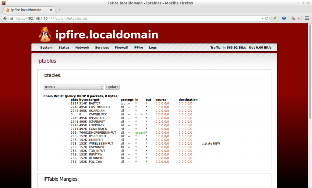Switch to the ipfire.localdomain tab
This screenshot has height=188, width=312.
pyautogui.click(x=27, y=10)
